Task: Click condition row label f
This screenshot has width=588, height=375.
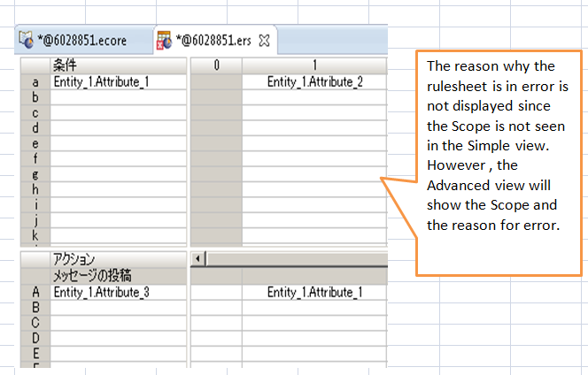Action: pyautogui.click(x=35, y=159)
